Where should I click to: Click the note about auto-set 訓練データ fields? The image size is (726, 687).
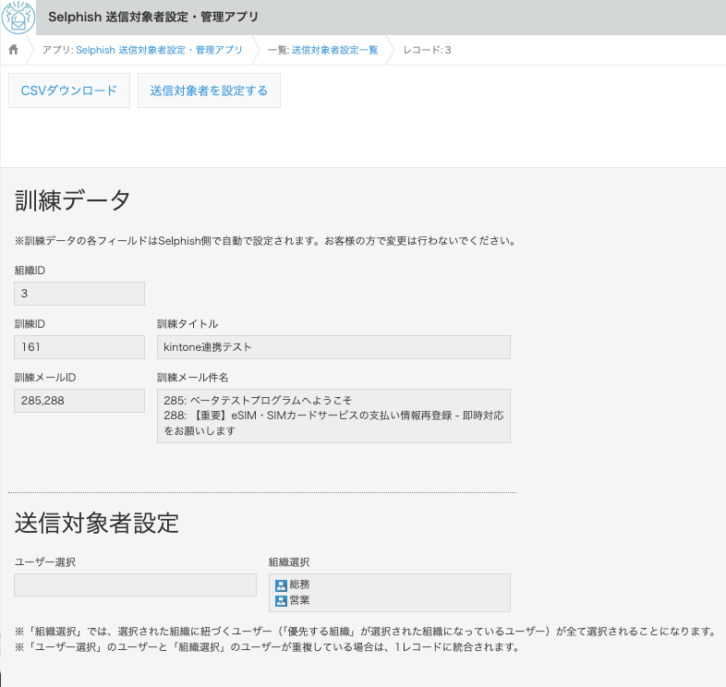click(x=264, y=242)
